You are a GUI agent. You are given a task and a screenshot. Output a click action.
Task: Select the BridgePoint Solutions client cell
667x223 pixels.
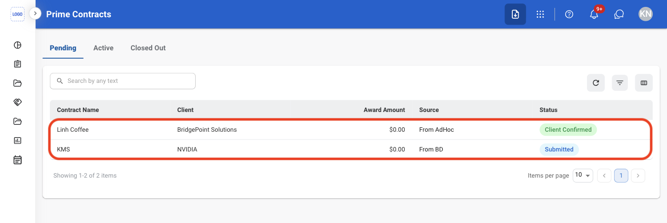207,130
